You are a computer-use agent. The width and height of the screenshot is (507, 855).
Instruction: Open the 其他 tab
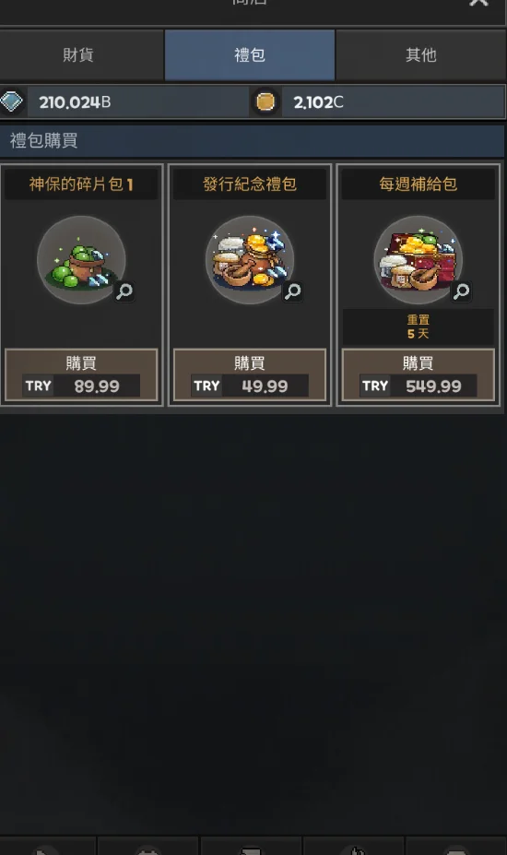pos(421,54)
